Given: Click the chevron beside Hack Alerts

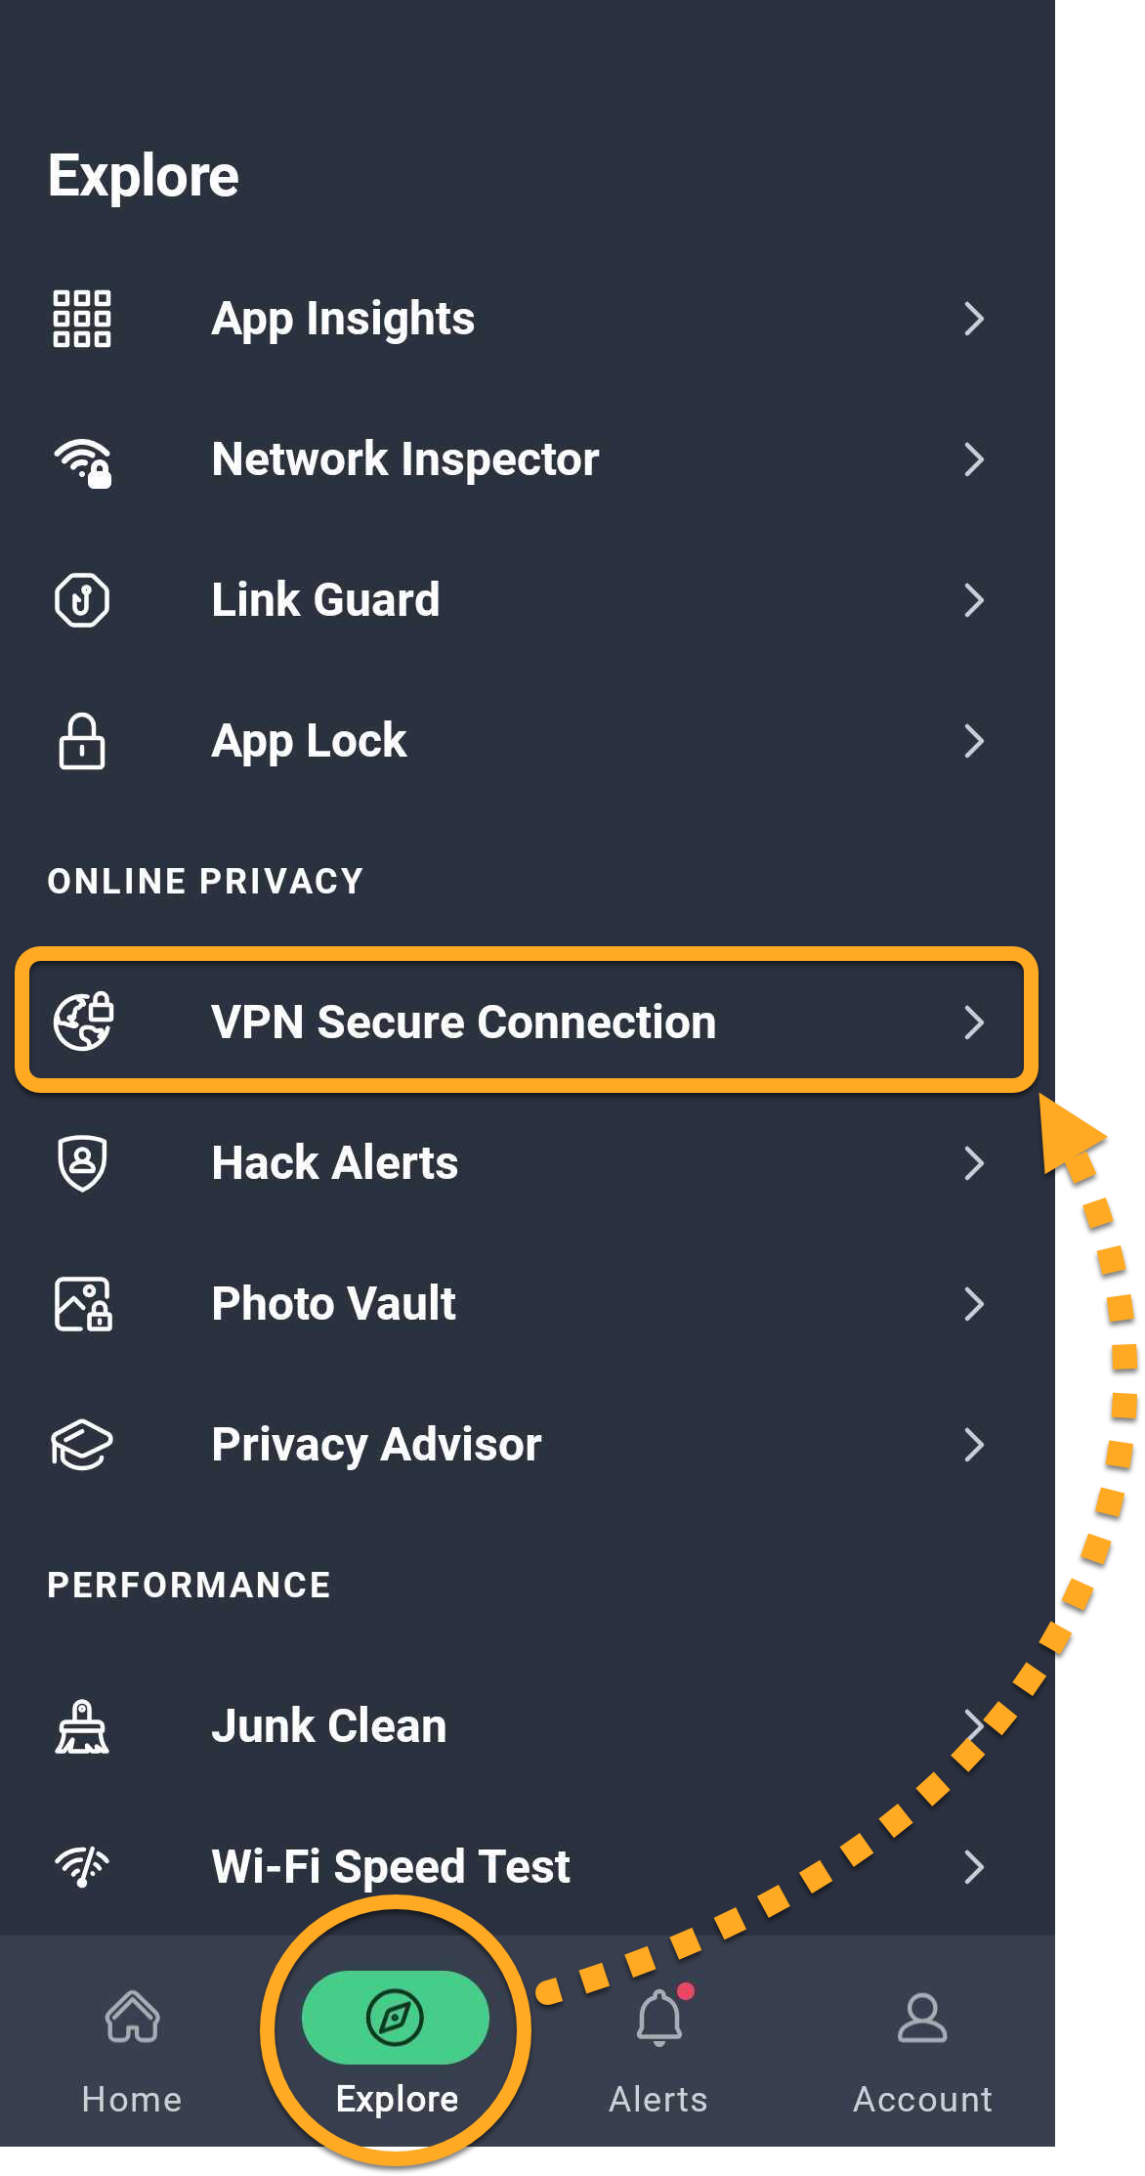Looking at the screenshot, I should tap(973, 1163).
